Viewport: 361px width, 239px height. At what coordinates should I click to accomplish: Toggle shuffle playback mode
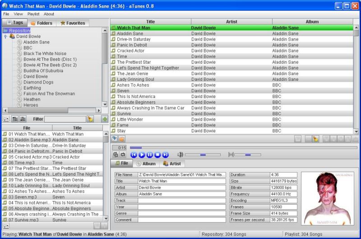click(116, 155)
